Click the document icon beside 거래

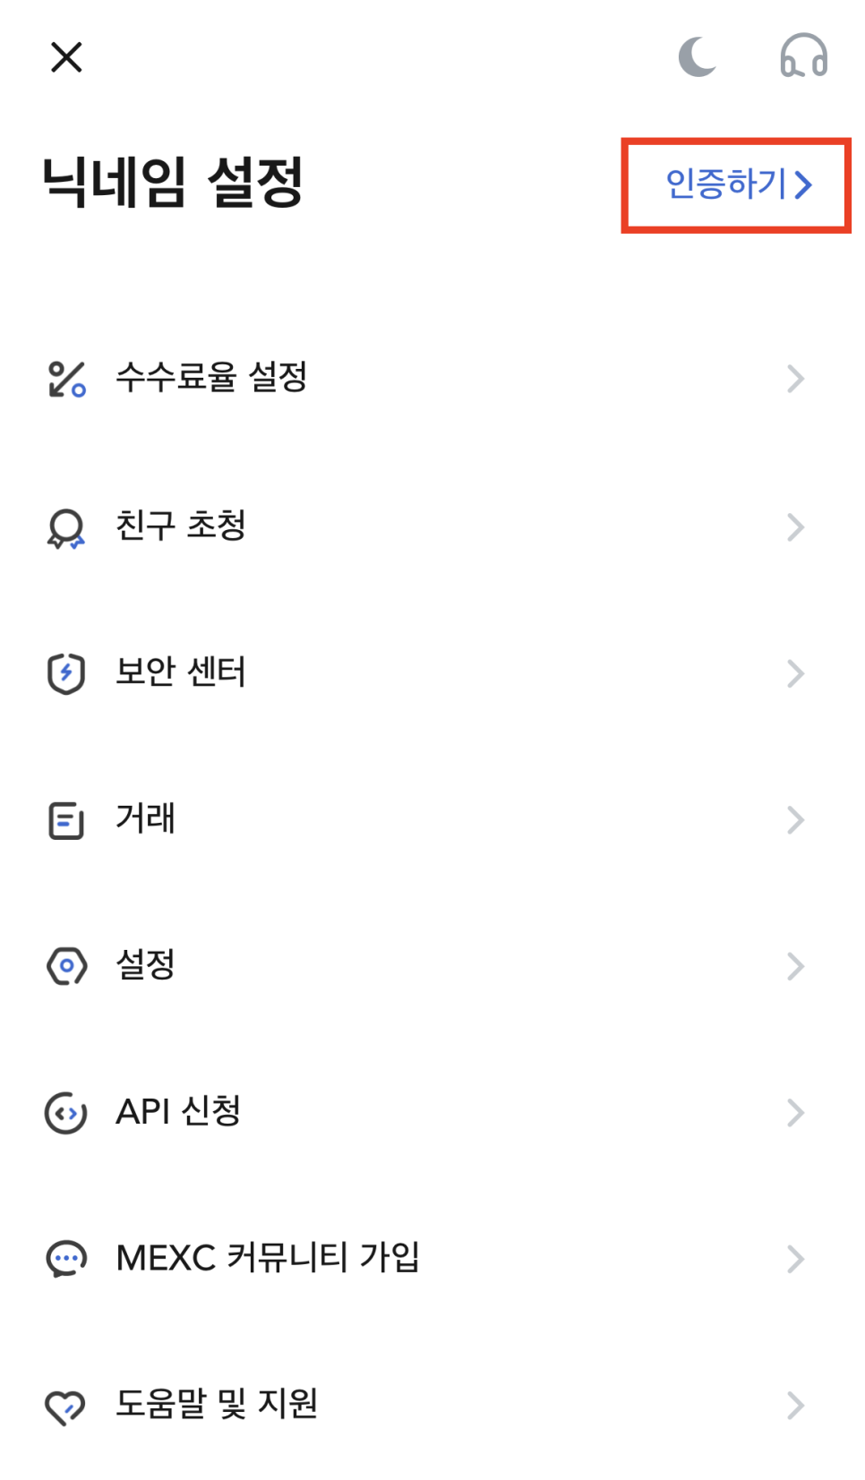(66, 820)
